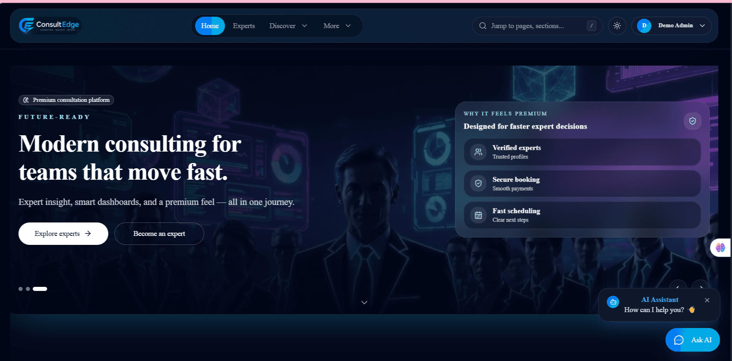
Task: Open the Home tab
Action: point(210,26)
